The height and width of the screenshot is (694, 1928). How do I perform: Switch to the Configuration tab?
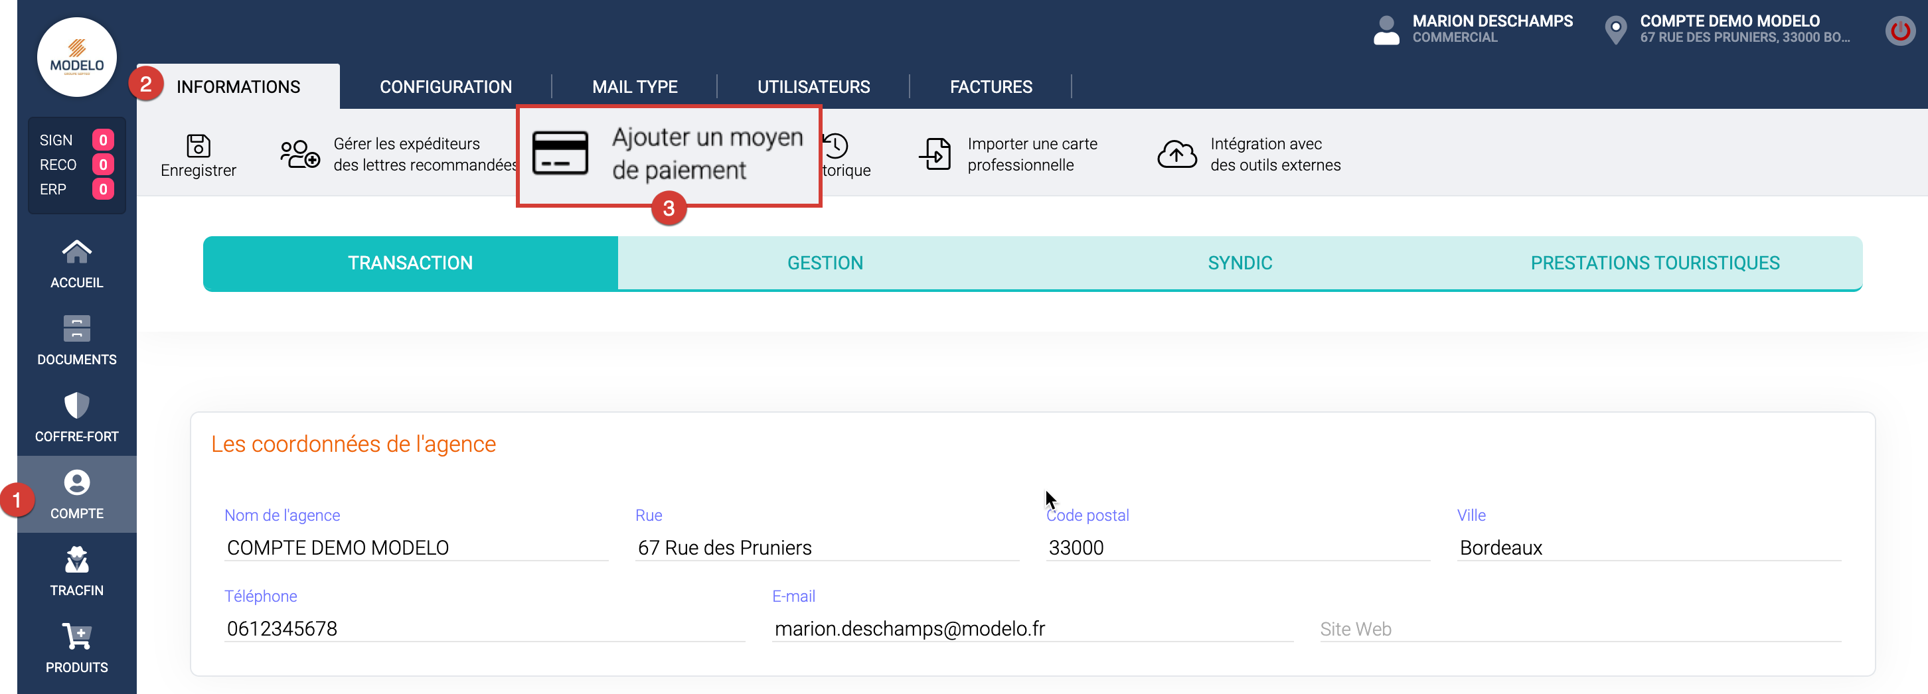tap(445, 87)
